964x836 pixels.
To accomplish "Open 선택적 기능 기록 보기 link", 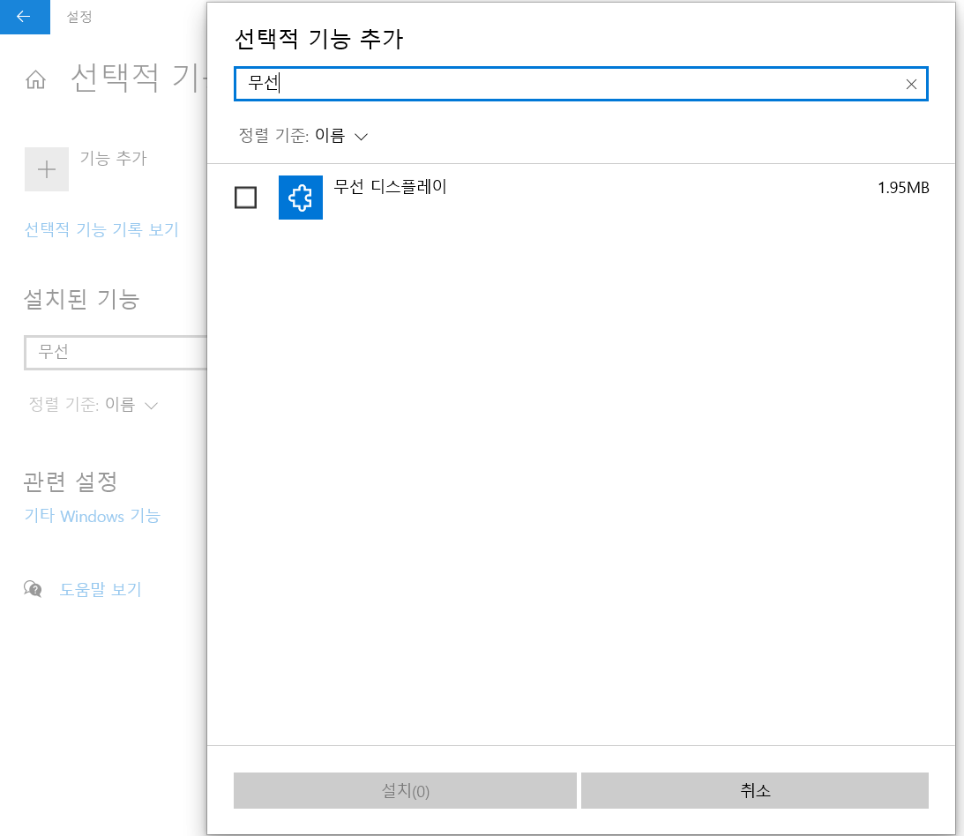I will pos(101,230).
